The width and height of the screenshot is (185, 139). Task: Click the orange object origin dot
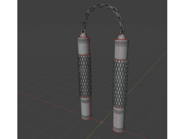tap(101, 122)
